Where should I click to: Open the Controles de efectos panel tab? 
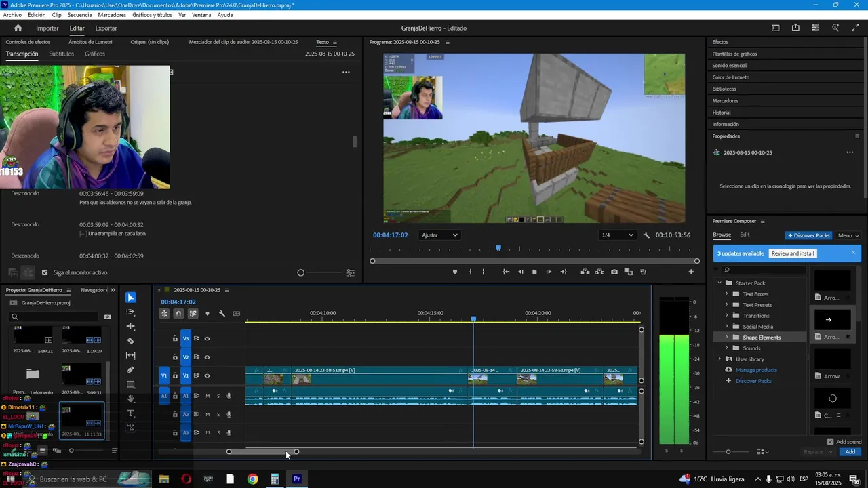tap(28, 42)
